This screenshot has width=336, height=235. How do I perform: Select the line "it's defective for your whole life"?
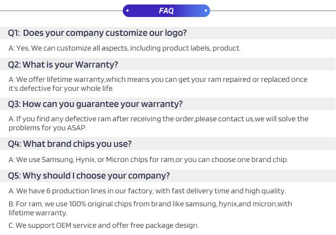[61, 88]
